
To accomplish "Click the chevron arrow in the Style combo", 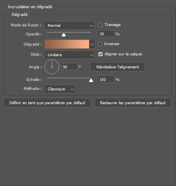I will click(91, 55).
